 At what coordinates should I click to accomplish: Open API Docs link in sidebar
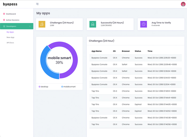pyautogui.click(x=10, y=43)
